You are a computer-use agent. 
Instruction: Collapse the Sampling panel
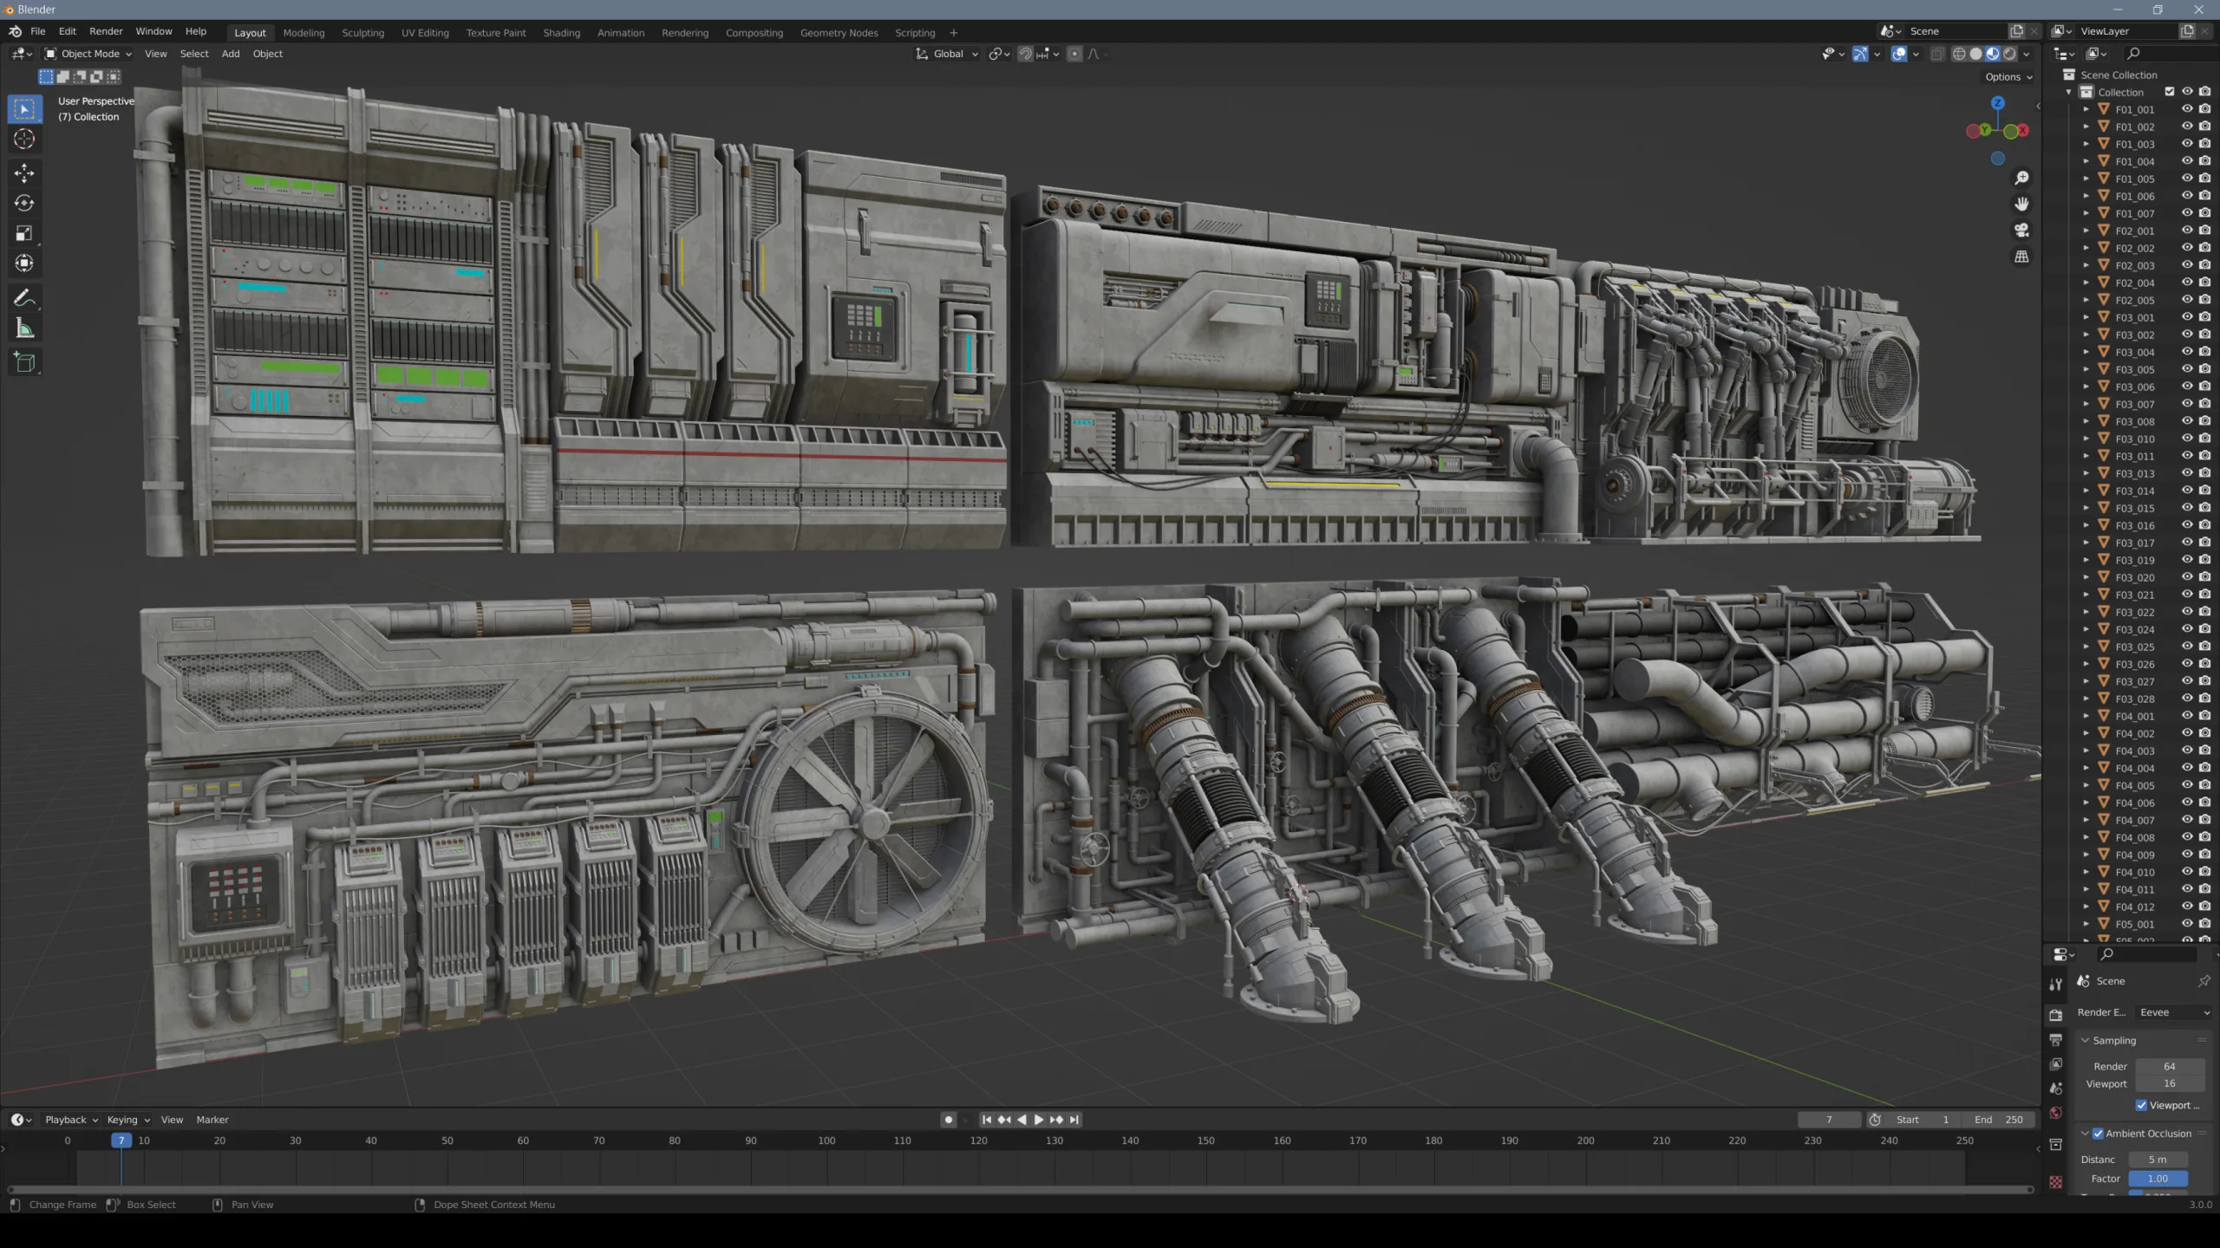click(x=2086, y=1040)
